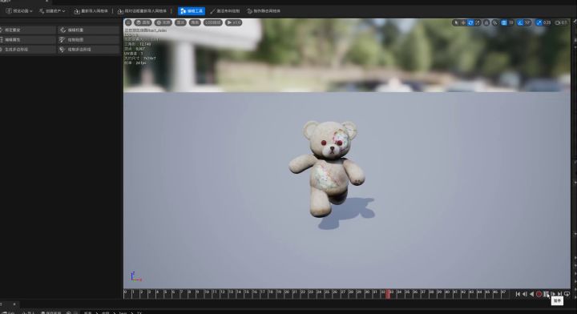
Task: Toggle the highlighted blue editing tools button
Action: tap(192, 11)
